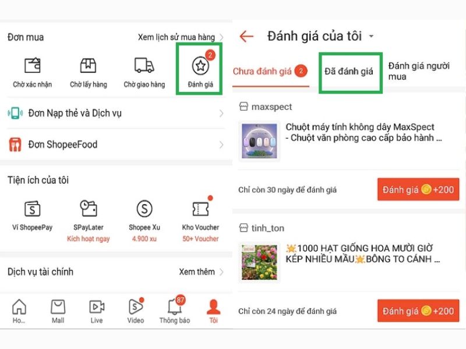Tap Dịch vụ tài chính heading

point(40,272)
